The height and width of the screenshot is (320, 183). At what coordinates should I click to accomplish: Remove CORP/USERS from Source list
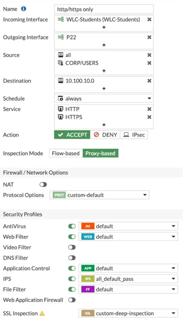pos(149,63)
